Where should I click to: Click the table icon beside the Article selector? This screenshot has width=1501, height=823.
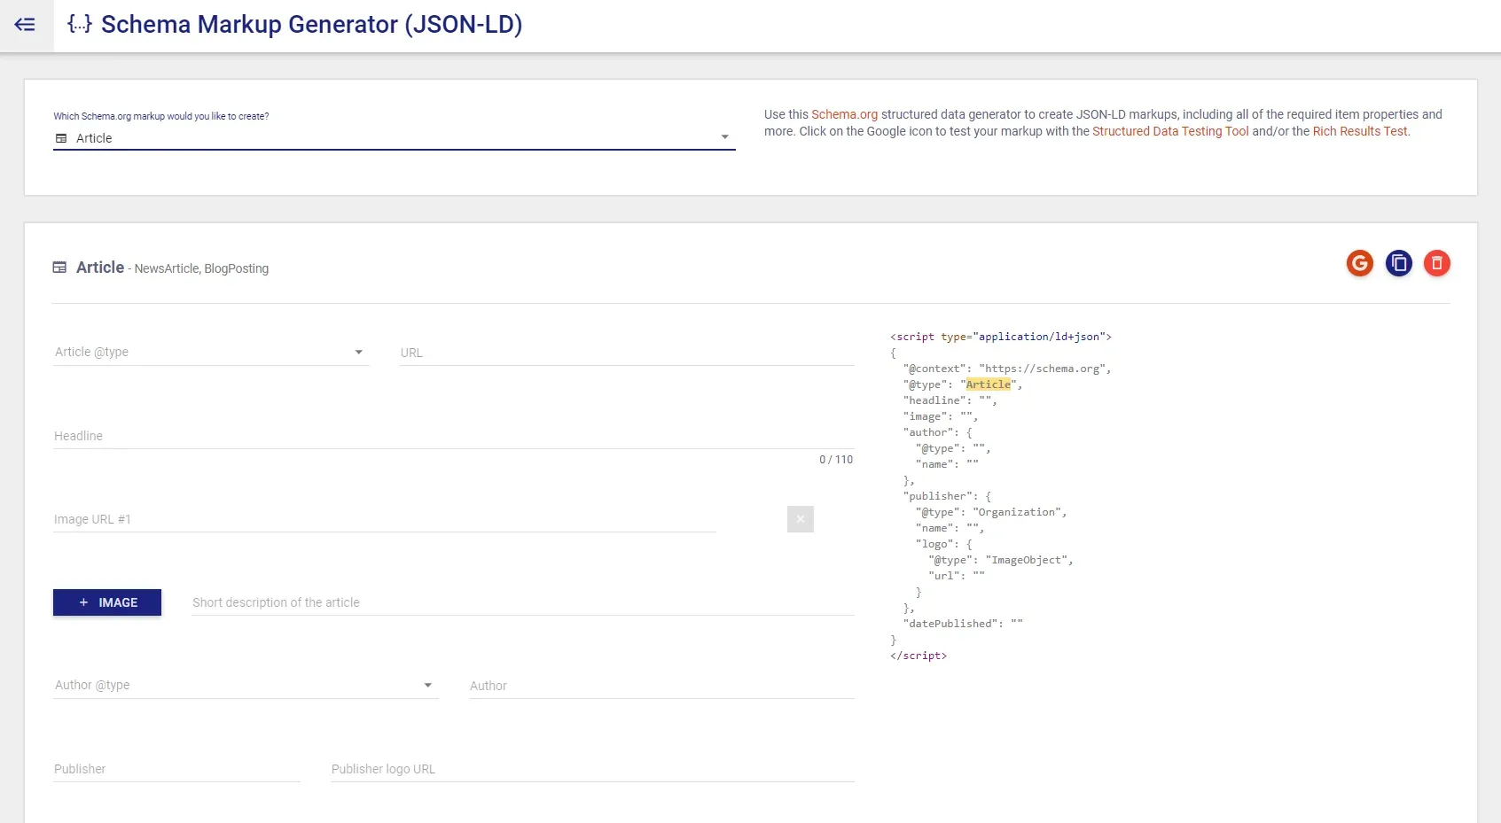[60, 138]
